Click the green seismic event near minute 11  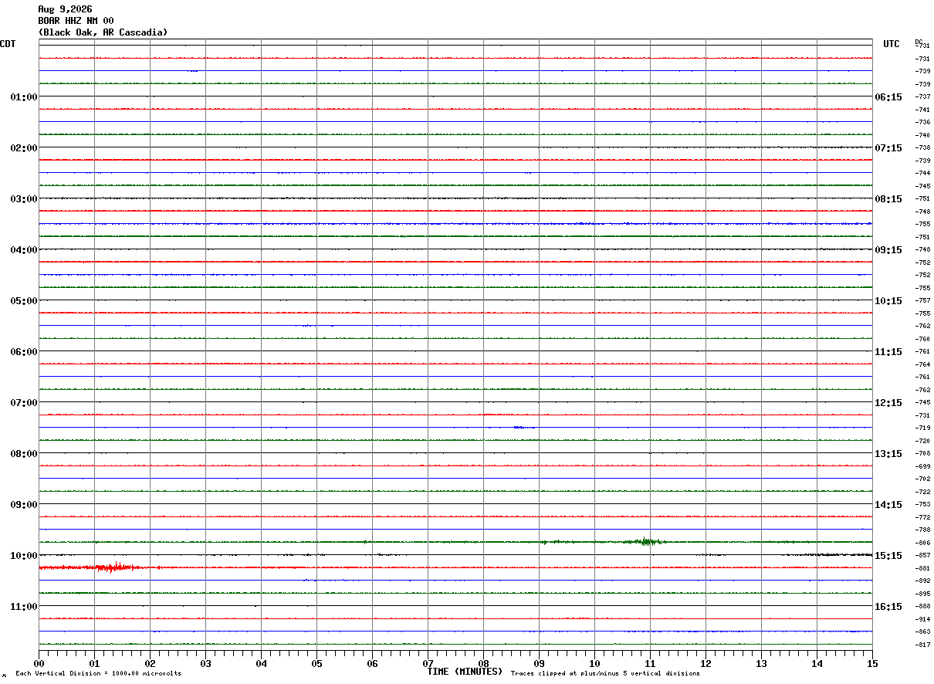click(x=645, y=541)
